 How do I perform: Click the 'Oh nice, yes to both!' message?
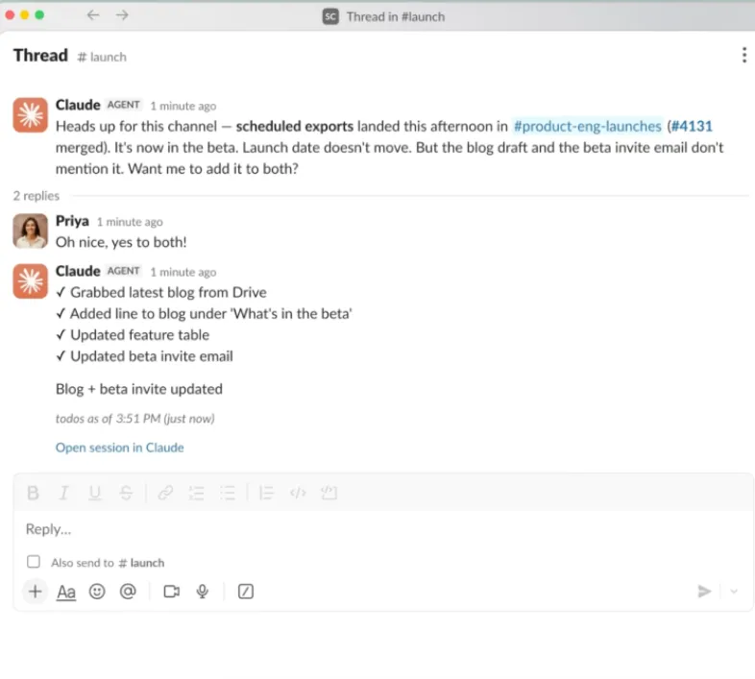pos(121,242)
